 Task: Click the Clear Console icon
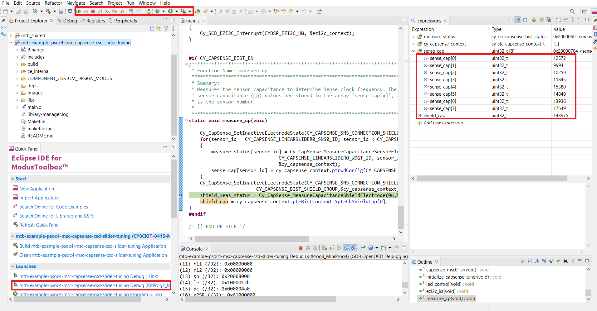pyautogui.click(x=325, y=248)
